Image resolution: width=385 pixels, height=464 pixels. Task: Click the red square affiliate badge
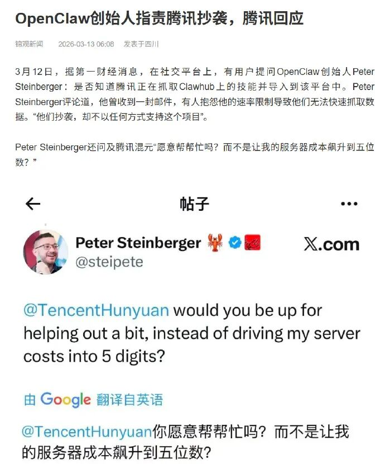click(x=252, y=243)
